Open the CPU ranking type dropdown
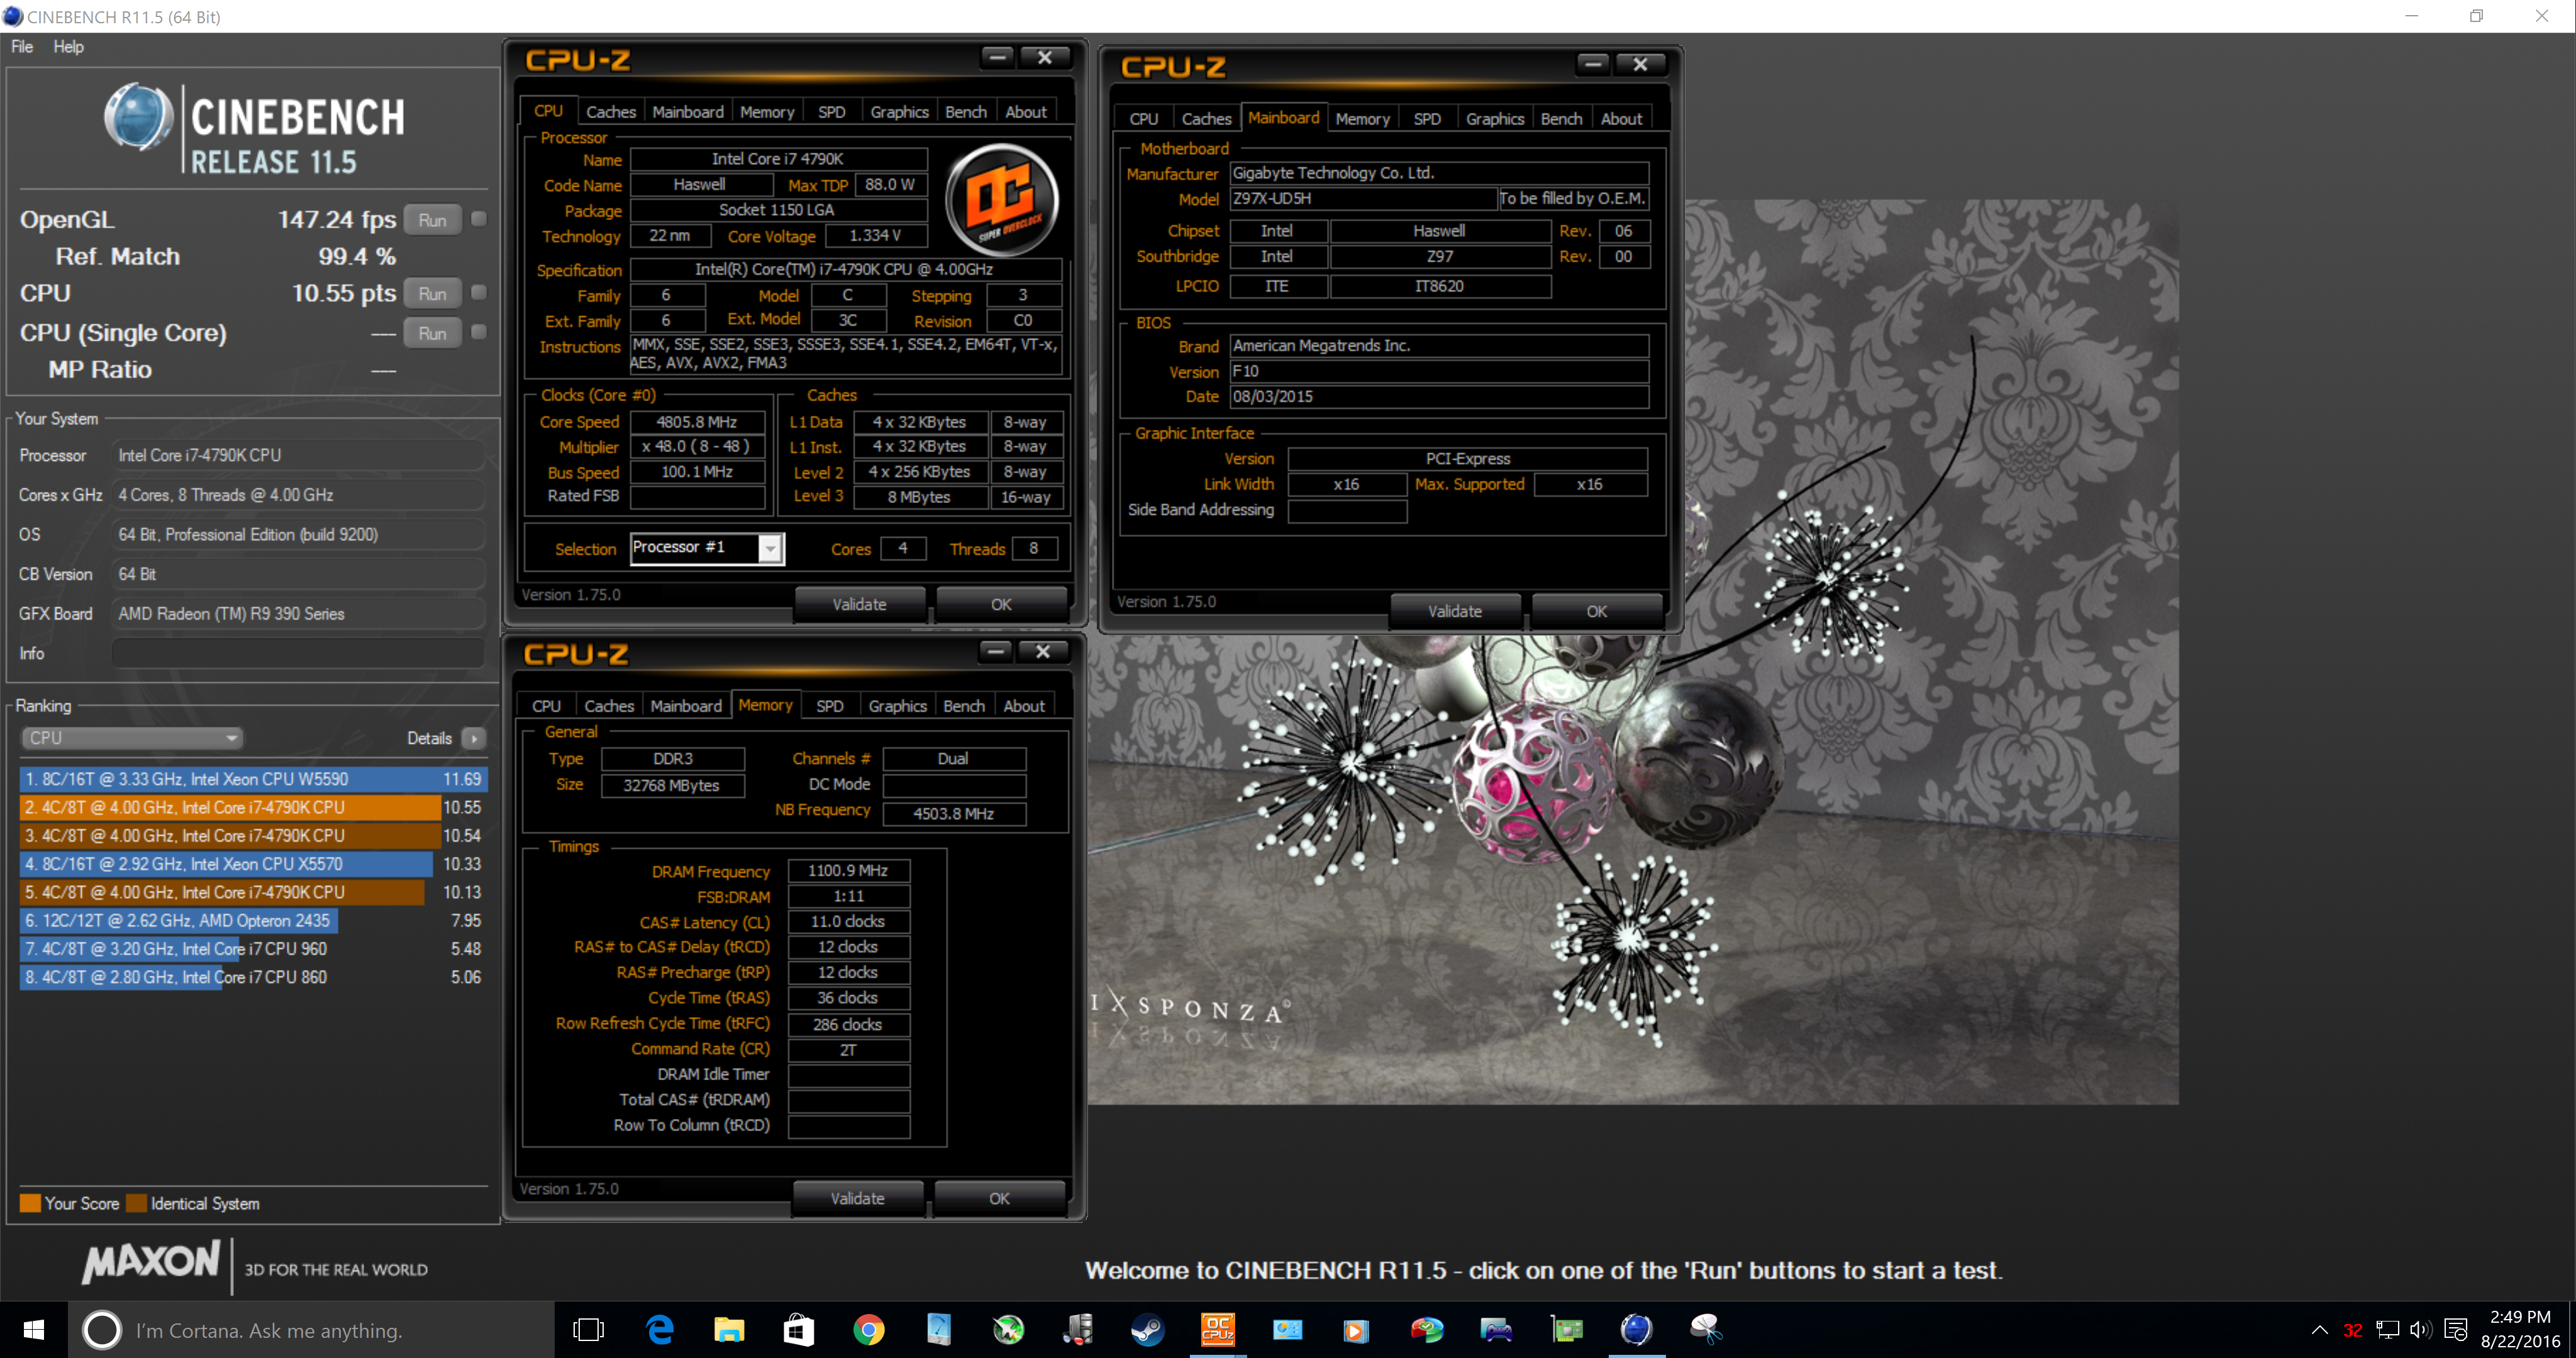Screen dimensions: 2576x1358 [x=132, y=738]
